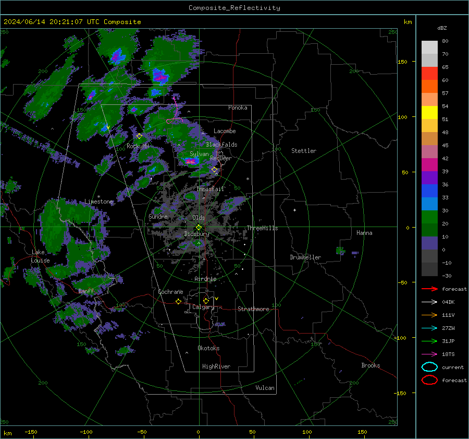469x439 pixels.
Task: Click the Okotoks label
Action: point(208,348)
